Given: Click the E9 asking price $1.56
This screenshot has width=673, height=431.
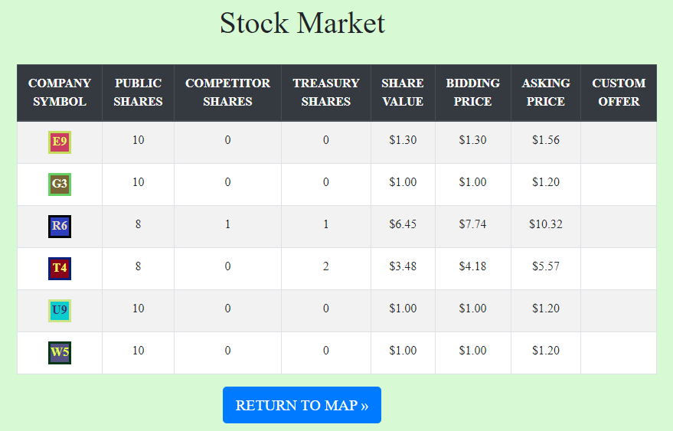Looking at the screenshot, I should click(x=546, y=140).
